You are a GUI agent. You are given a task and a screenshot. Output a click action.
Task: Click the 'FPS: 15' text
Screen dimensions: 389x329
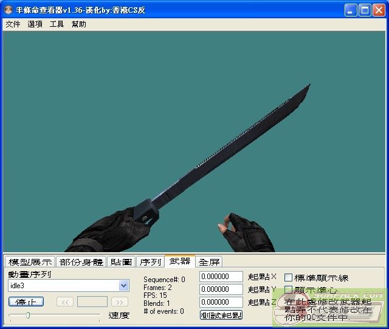156,295
